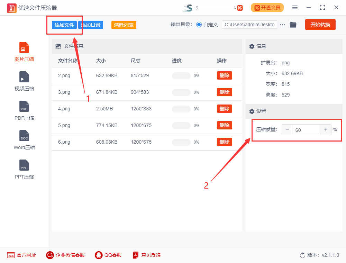Screen dimensions: 346x263
Task: Click the 904*583 dimension cell
Action: pyautogui.click(x=140, y=92)
